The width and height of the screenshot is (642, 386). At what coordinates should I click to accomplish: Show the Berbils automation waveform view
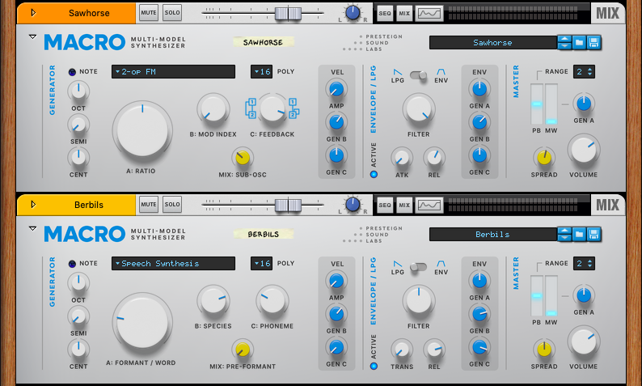click(429, 205)
